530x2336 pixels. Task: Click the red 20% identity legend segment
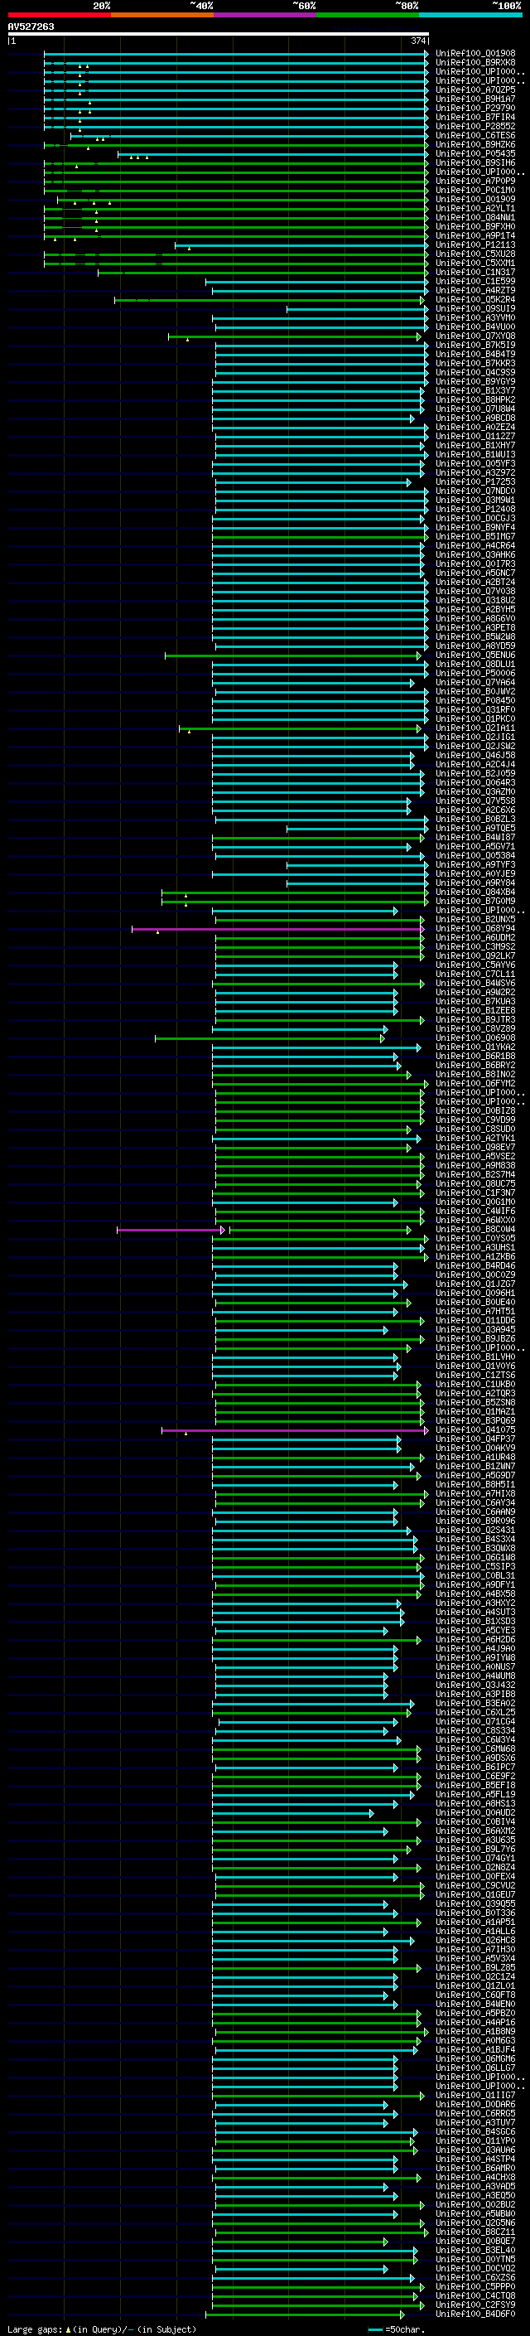(x=59, y=15)
